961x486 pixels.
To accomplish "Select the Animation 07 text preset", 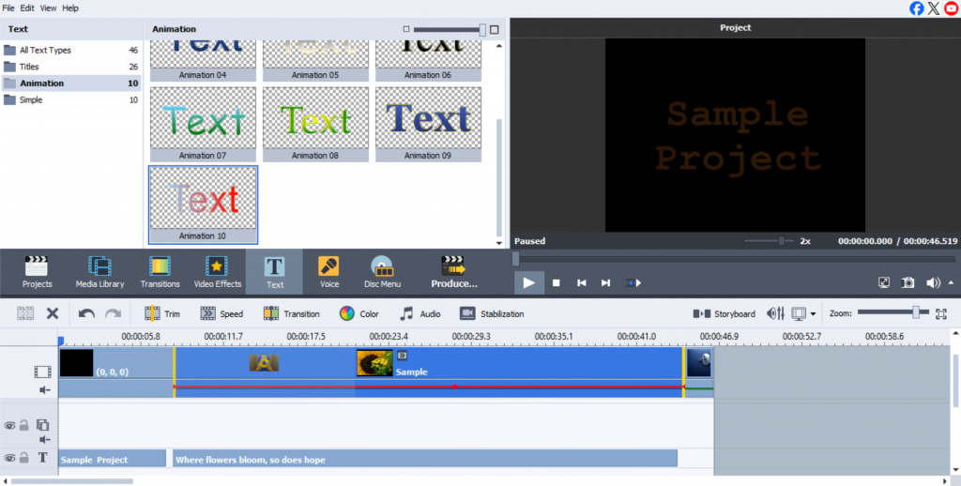I will (203, 124).
